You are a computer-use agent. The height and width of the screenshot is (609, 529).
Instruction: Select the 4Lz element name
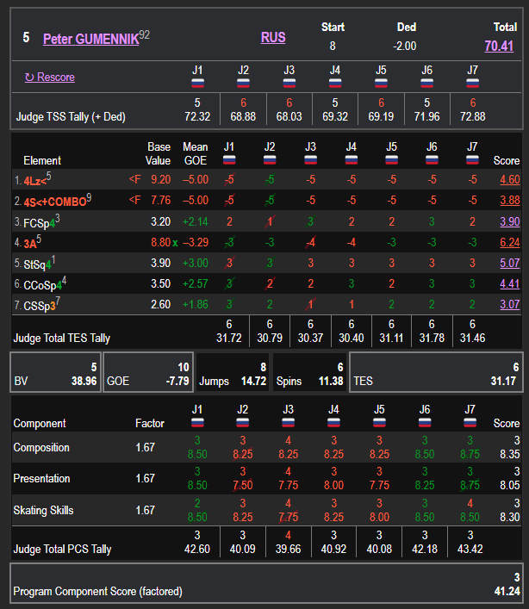pos(33,180)
